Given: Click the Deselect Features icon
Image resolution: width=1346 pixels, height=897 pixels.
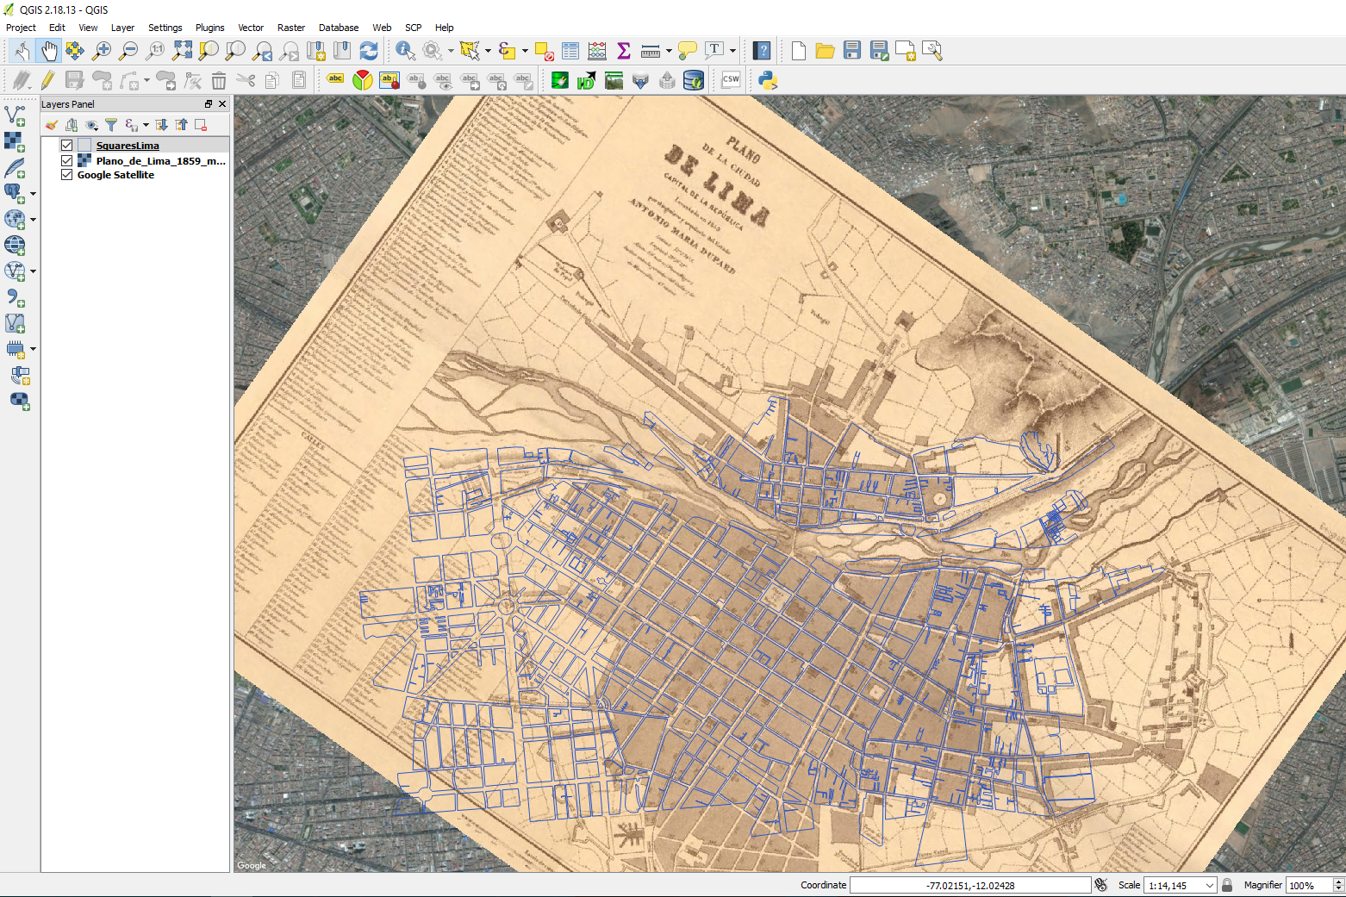Looking at the screenshot, I should (x=544, y=51).
